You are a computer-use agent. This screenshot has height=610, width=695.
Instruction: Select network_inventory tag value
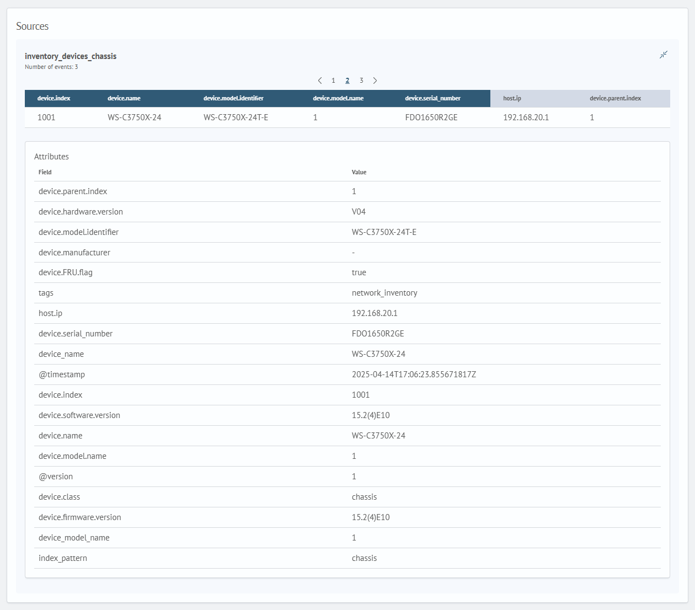(x=384, y=293)
